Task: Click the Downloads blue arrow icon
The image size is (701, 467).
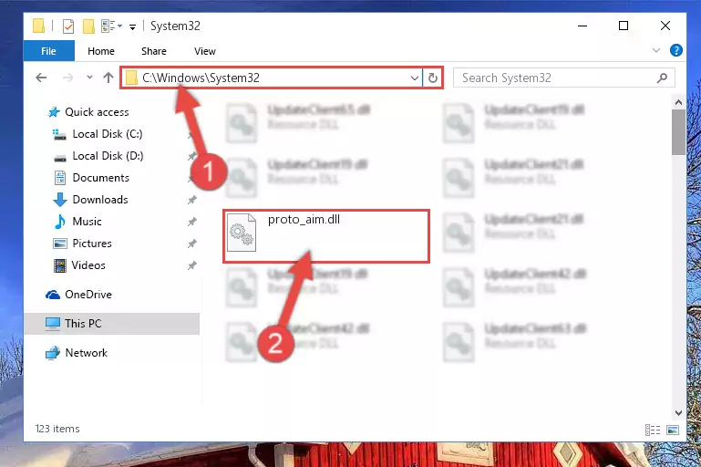Action: [x=60, y=200]
